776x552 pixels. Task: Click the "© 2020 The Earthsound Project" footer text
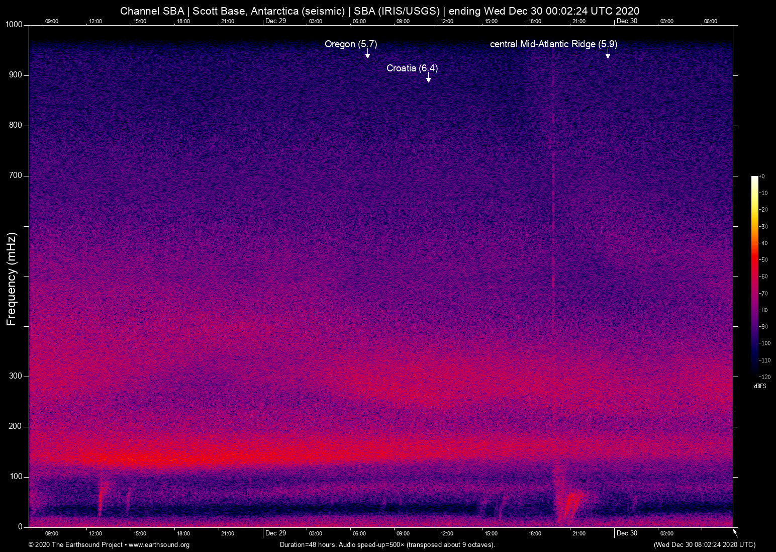[75, 545]
